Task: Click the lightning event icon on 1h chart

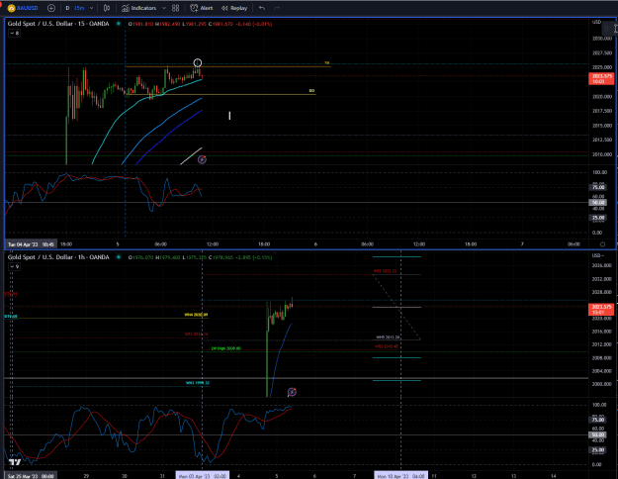Action: click(292, 392)
